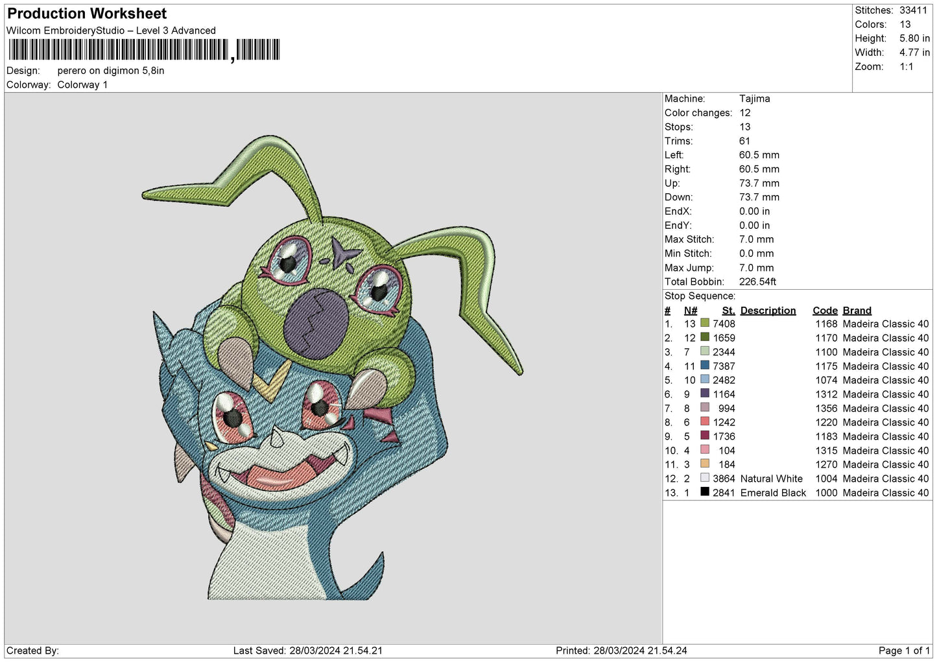Click the Total Bobbin value 226.54ft
937x662 pixels.
757,281
